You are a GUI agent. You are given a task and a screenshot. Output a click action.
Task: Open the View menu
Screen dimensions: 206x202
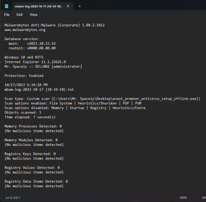point(33,14)
